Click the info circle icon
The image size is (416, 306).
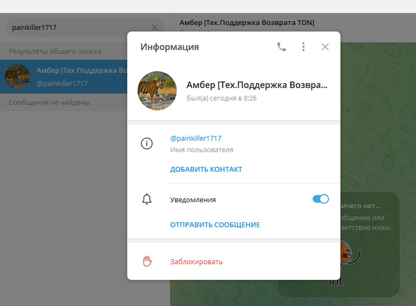click(x=147, y=143)
